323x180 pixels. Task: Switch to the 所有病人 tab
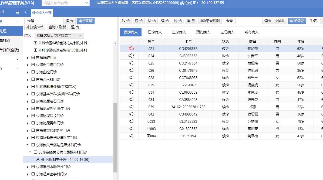251,32
